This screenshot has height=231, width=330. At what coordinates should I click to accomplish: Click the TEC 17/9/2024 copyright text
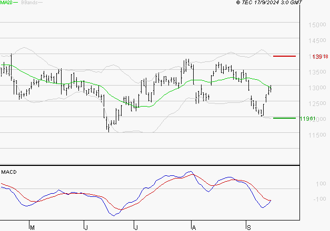pos(269,3)
